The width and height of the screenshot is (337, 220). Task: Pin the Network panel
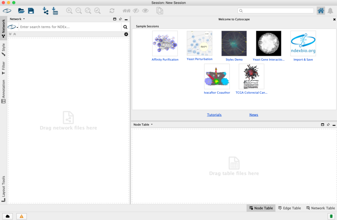120,19
